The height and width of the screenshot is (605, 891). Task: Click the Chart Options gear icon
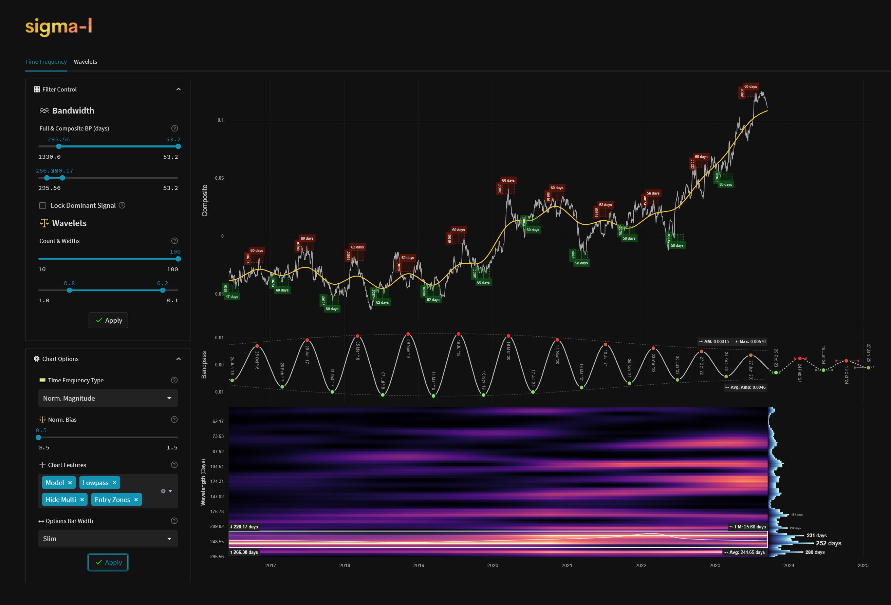coord(37,359)
